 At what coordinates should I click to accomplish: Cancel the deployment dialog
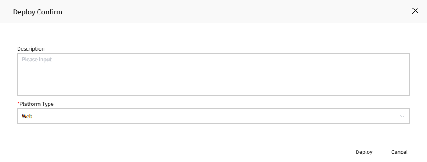click(399, 152)
